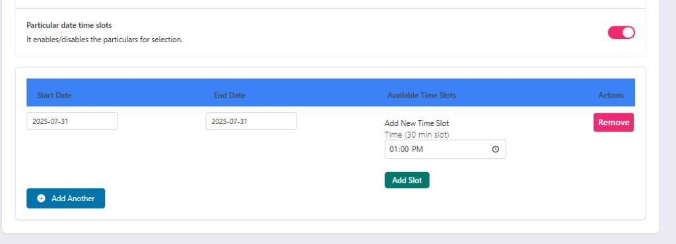The width and height of the screenshot is (676, 244).
Task: Open the clock icon time picker
Action: coord(496,149)
